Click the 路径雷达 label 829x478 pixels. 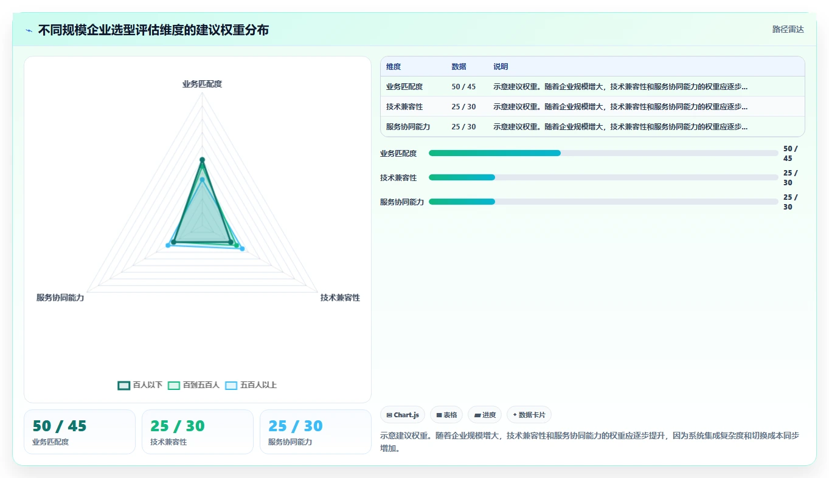[788, 29]
